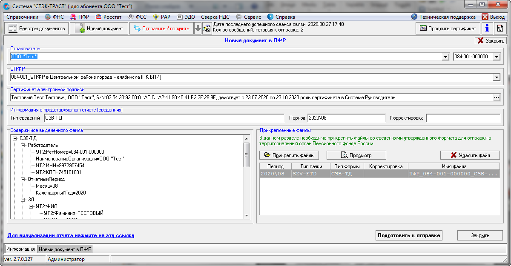Screen dimensions: 511x266
Task: Select УТ2:РегНомер=084-001-000000 tree row
Action: [70, 152]
